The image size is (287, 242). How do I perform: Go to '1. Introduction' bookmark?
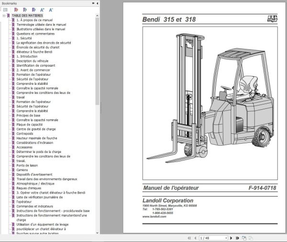[27, 56]
